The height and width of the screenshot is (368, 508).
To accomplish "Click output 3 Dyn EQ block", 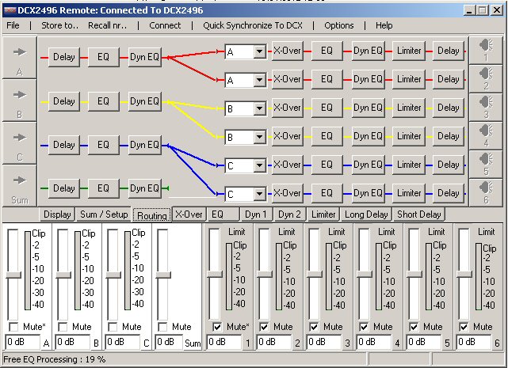I will tap(369, 108).
